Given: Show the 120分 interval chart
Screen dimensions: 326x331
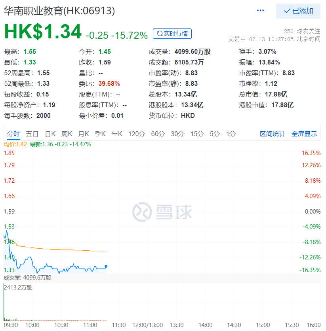Looking at the screenshot, I should tap(137, 134).
